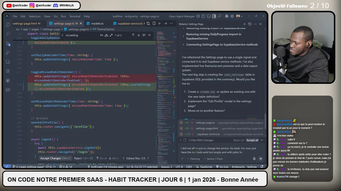Navigate back with the editor arrow
This screenshot has height=191, width=341.
pyautogui.click(x=160, y=23)
